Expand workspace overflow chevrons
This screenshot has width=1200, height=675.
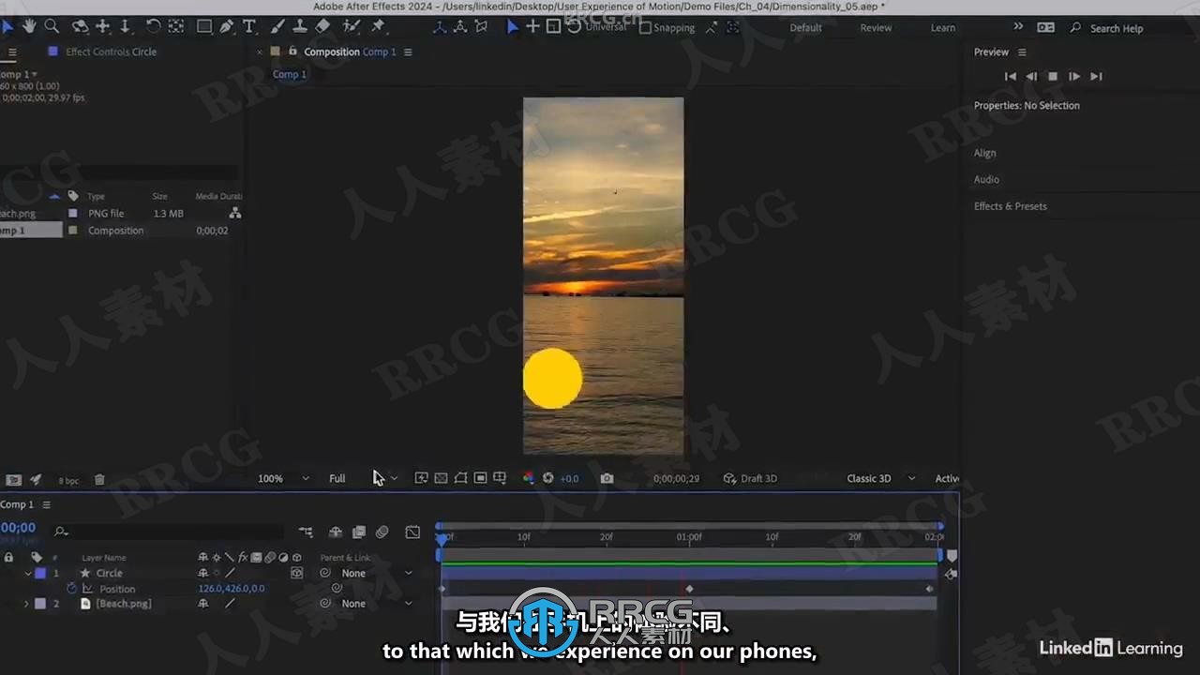point(1018,27)
